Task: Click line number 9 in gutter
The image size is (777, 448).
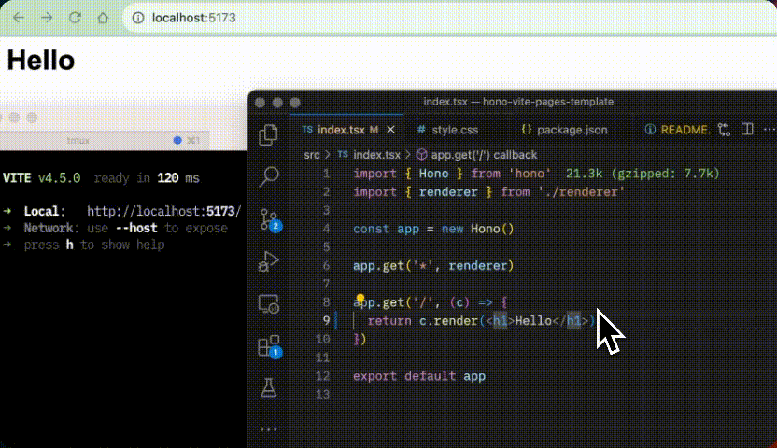Action: pos(326,321)
